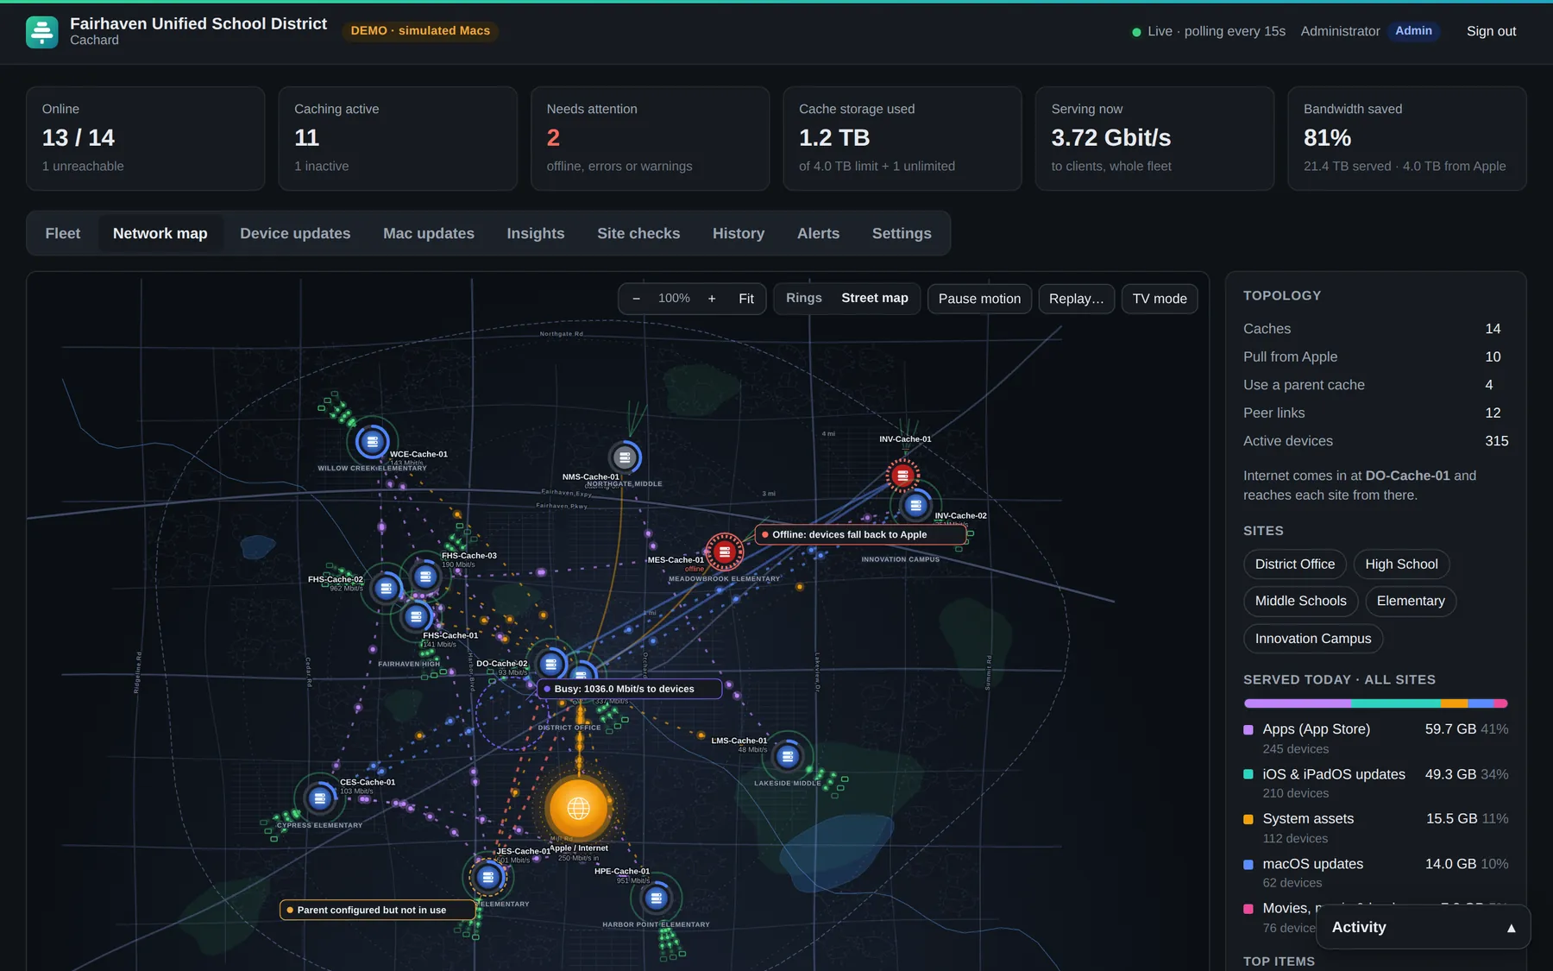This screenshot has height=971, width=1553.
Task: Expand the Activity panel
Action: (x=1424, y=927)
